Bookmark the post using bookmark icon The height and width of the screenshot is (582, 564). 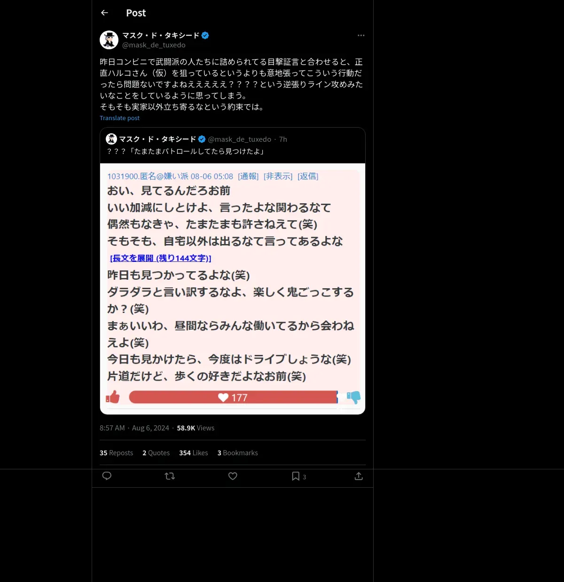296,476
